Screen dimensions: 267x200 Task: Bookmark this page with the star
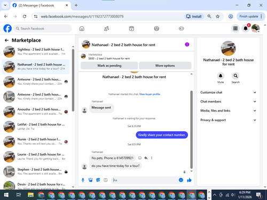pyautogui.click(x=217, y=17)
